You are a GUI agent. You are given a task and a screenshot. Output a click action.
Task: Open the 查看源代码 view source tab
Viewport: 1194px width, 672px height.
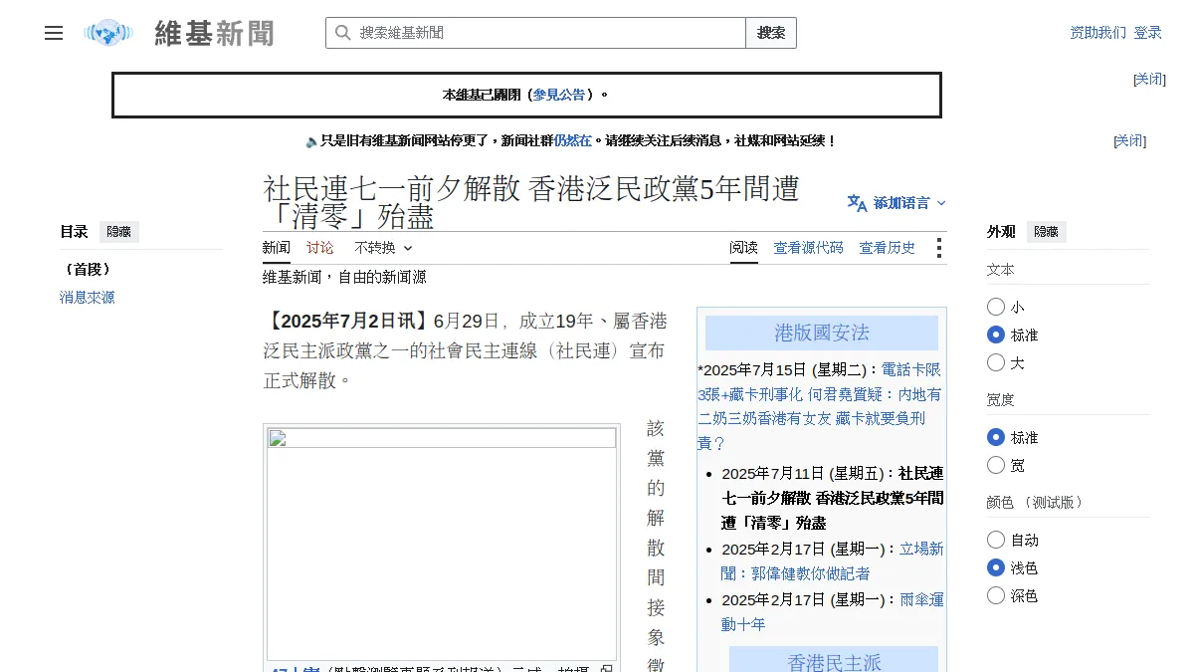pyautogui.click(x=809, y=248)
